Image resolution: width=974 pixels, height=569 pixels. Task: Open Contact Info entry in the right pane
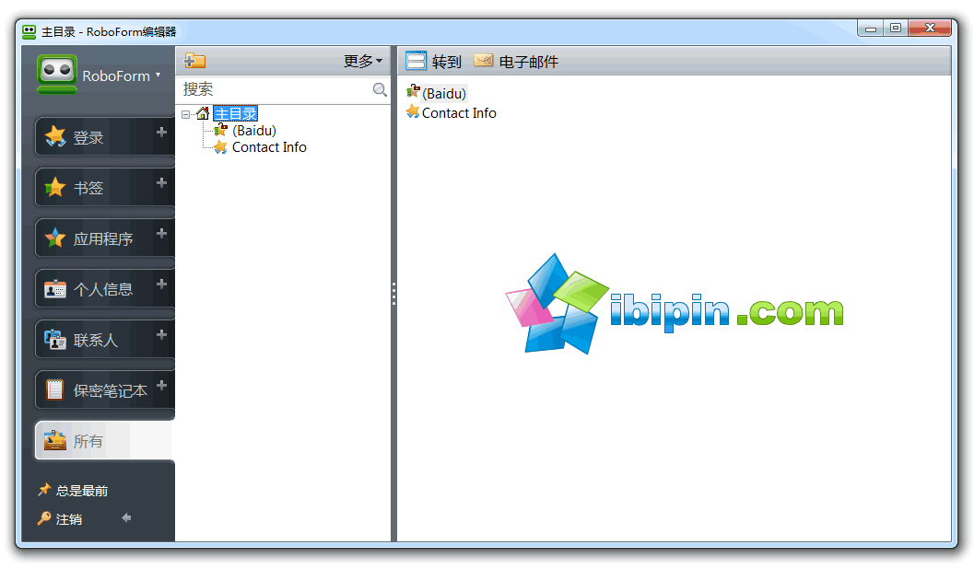[459, 113]
